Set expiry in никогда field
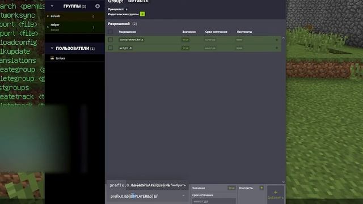Screen dimensions: 363x204 click(213, 201)
